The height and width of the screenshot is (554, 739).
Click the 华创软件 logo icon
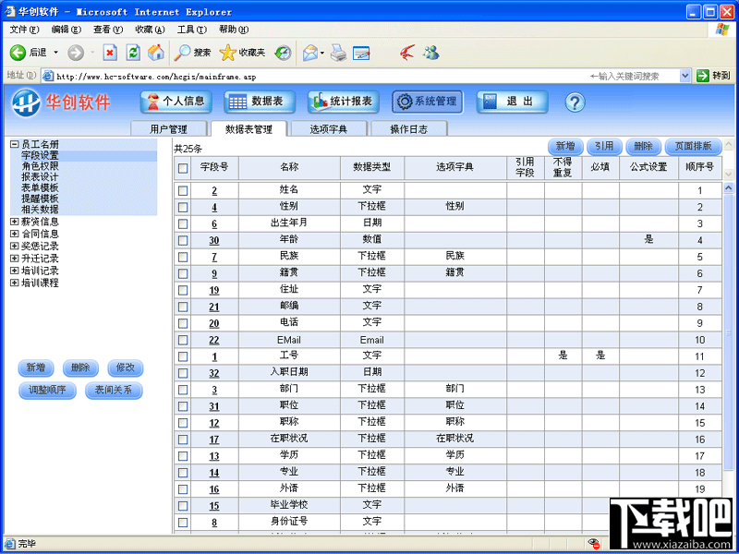point(26,102)
